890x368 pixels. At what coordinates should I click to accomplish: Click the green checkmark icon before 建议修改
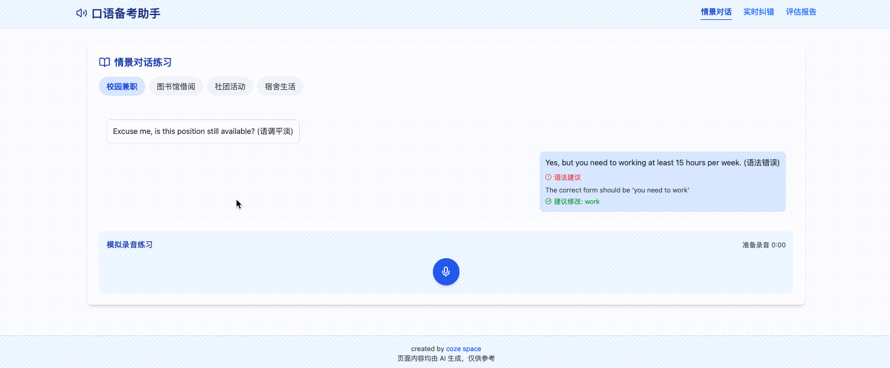pyautogui.click(x=548, y=201)
